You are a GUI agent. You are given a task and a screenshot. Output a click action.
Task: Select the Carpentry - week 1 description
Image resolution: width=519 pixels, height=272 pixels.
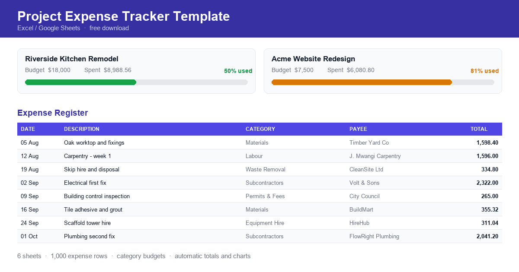click(87, 156)
